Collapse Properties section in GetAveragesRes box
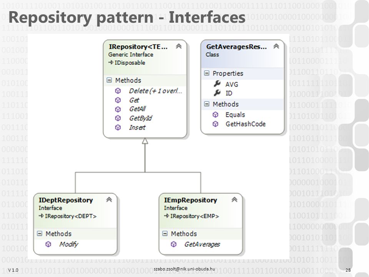Screen dimensions: 369x277 [x=207, y=73]
